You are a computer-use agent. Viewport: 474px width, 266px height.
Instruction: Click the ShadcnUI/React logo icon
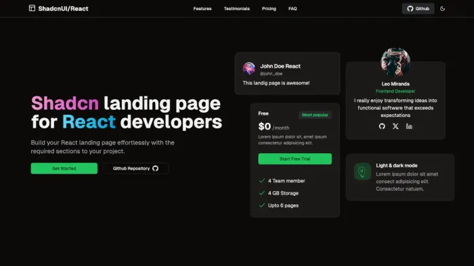point(32,8)
